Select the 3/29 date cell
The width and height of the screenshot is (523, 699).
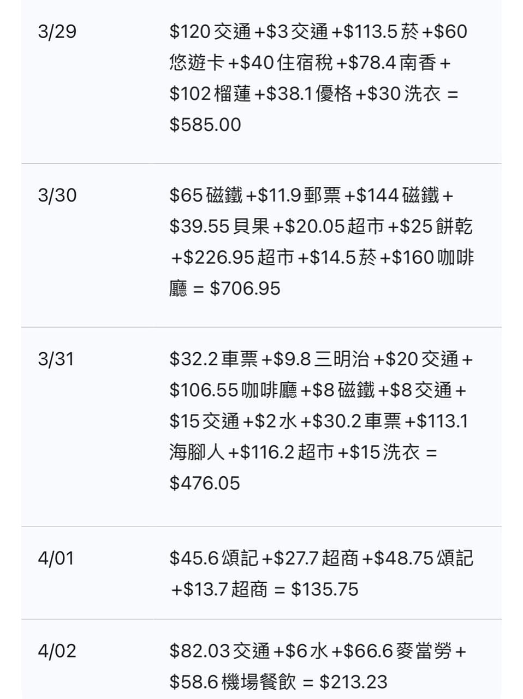(57, 32)
